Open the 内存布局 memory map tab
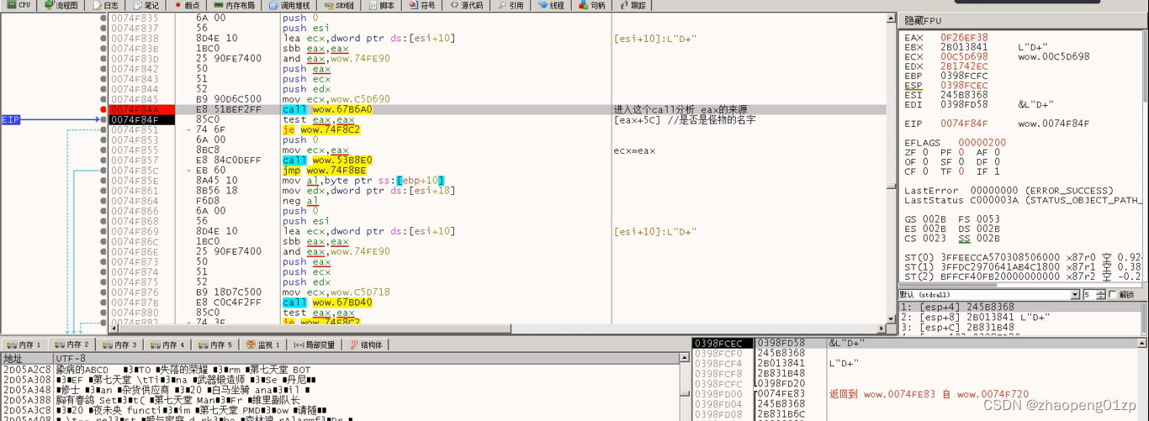 [235, 5]
